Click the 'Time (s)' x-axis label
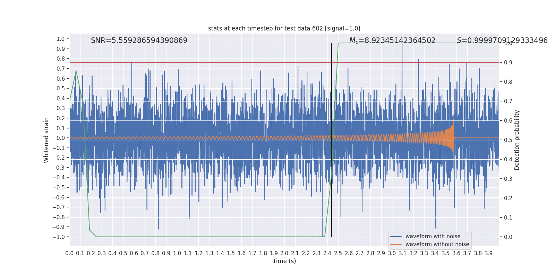This screenshot has height=277, width=555. (x=284, y=261)
